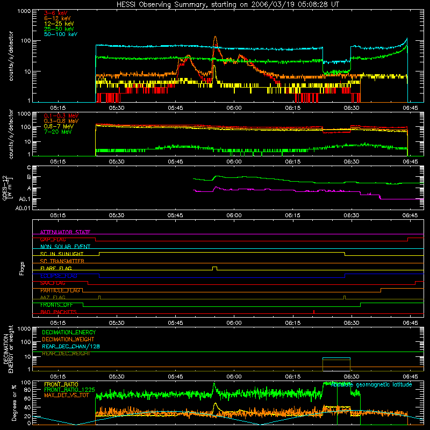Click the raised pulse on the FLARE_FLAG line

tap(214, 268)
